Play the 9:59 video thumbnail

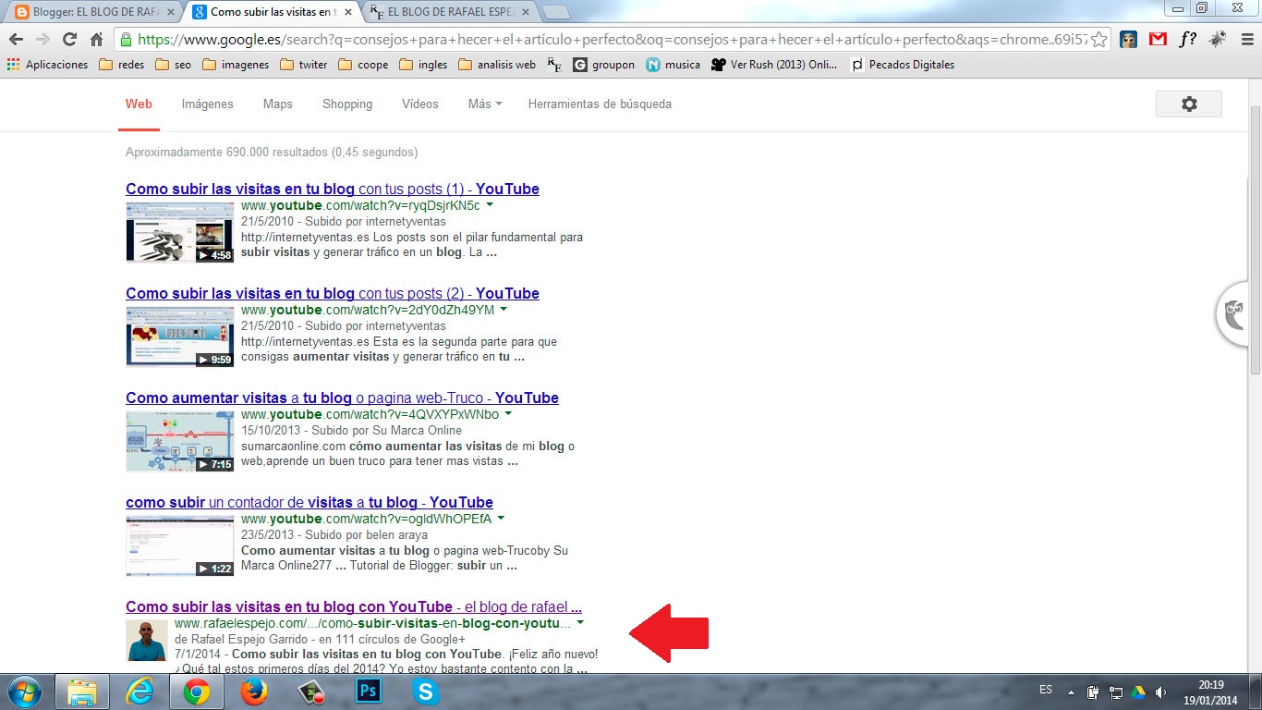click(180, 337)
